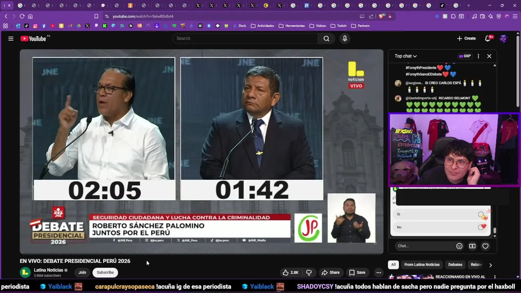Go back in browser history
This screenshot has height=293, width=521.
point(6,16)
